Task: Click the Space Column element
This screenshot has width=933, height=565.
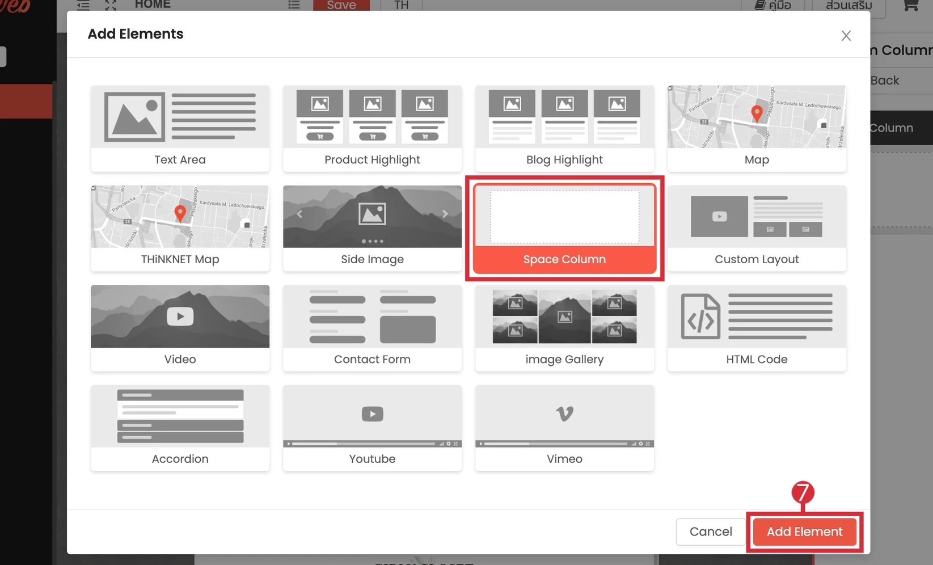Action: coord(564,228)
